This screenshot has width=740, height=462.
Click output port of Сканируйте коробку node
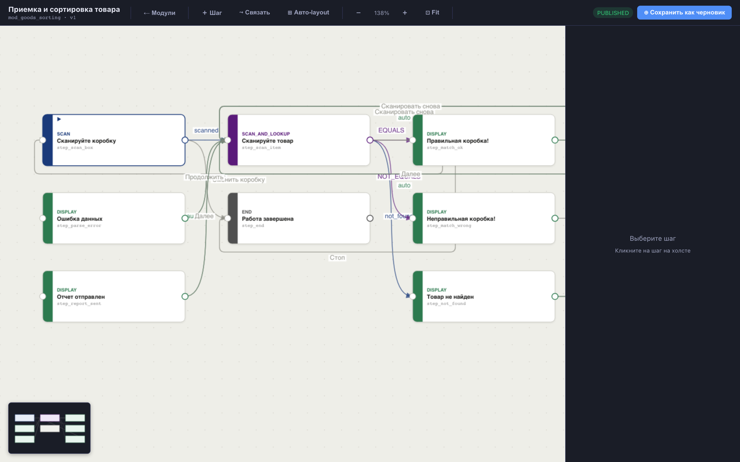tap(185, 140)
